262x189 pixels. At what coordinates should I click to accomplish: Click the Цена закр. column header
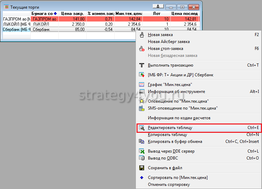tap(73, 14)
